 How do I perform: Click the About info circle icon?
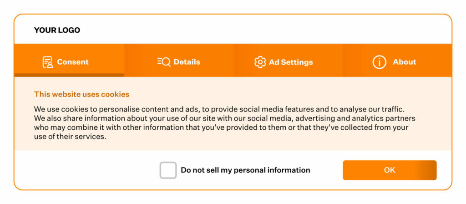click(379, 62)
